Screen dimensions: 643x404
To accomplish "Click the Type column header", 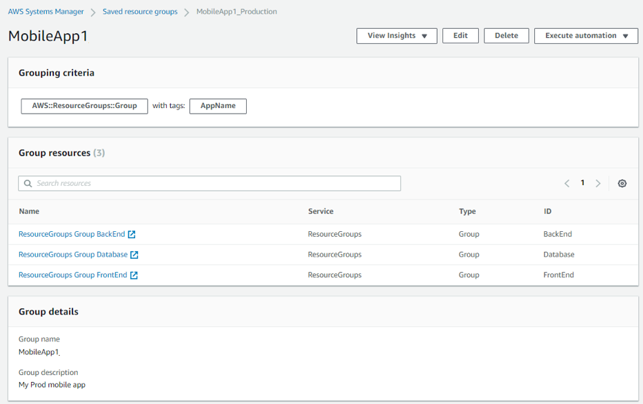I will click(467, 211).
